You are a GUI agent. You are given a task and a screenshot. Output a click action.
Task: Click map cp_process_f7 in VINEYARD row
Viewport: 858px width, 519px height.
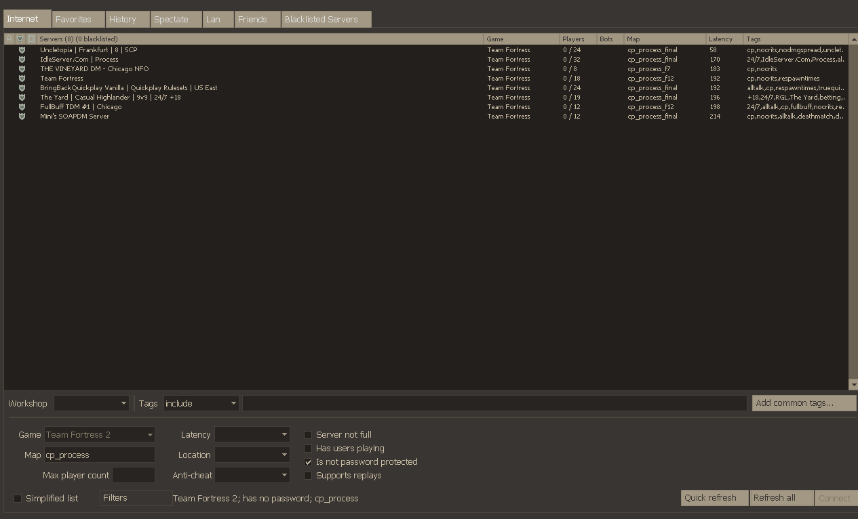pyautogui.click(x=649, y=69)
